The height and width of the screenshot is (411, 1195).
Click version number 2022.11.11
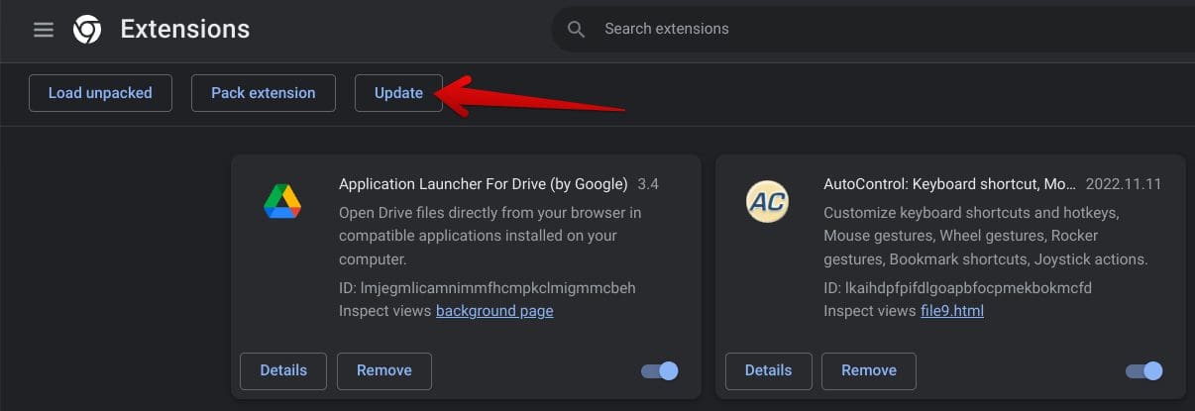1124,184
